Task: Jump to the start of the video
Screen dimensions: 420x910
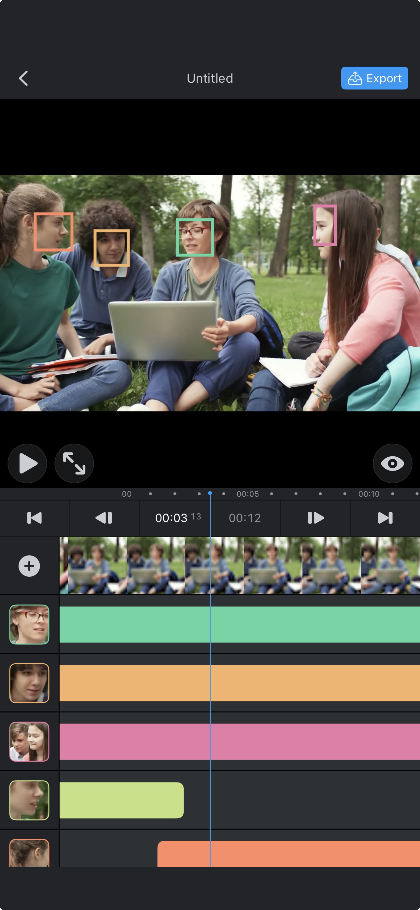Action: pos(35,518)
